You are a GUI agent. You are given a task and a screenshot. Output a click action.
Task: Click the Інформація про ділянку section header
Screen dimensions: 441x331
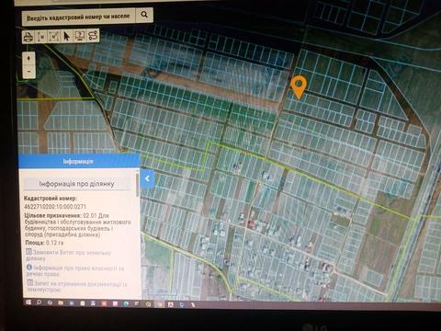(77, 184)
